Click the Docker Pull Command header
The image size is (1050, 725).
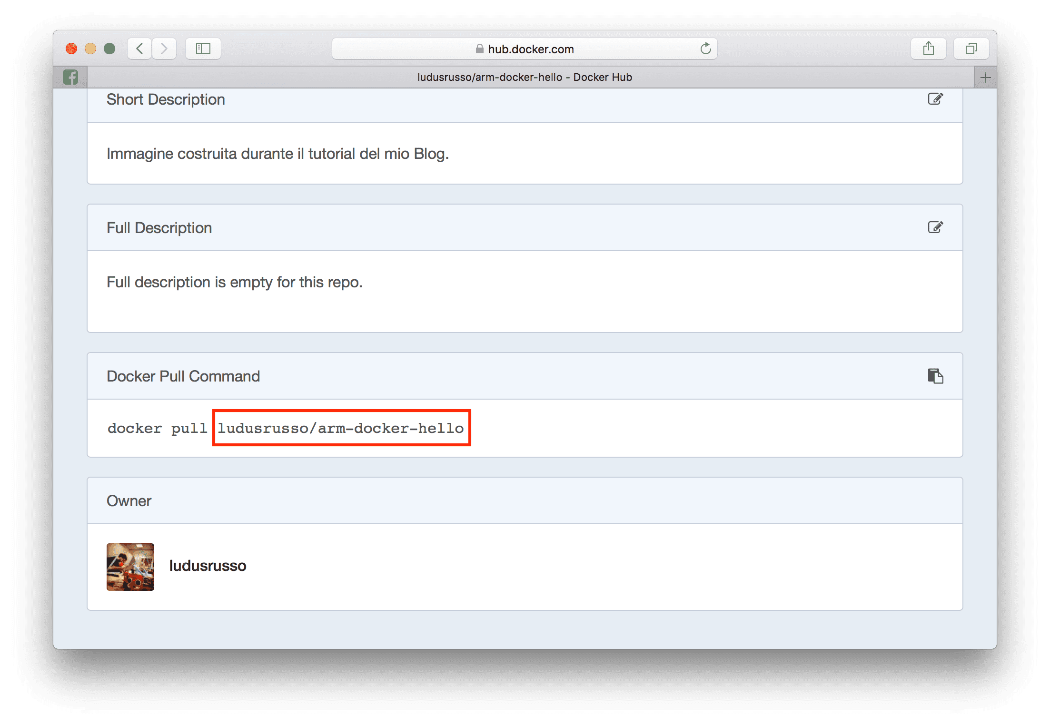point(183,376)
